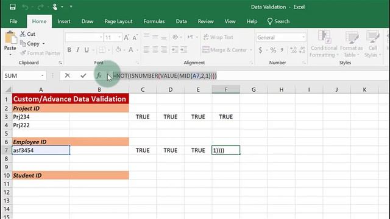Click the Font Color A icon
Screen dimensions: 390x219
tap(131, 50)
